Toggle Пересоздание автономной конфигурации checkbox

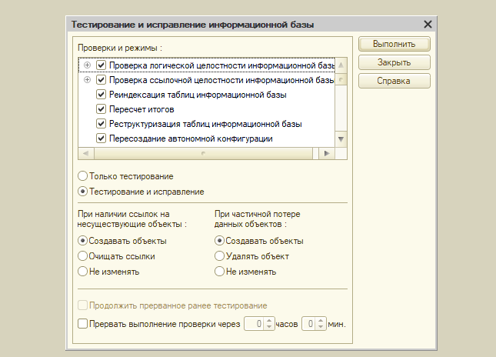pos(101,138)
